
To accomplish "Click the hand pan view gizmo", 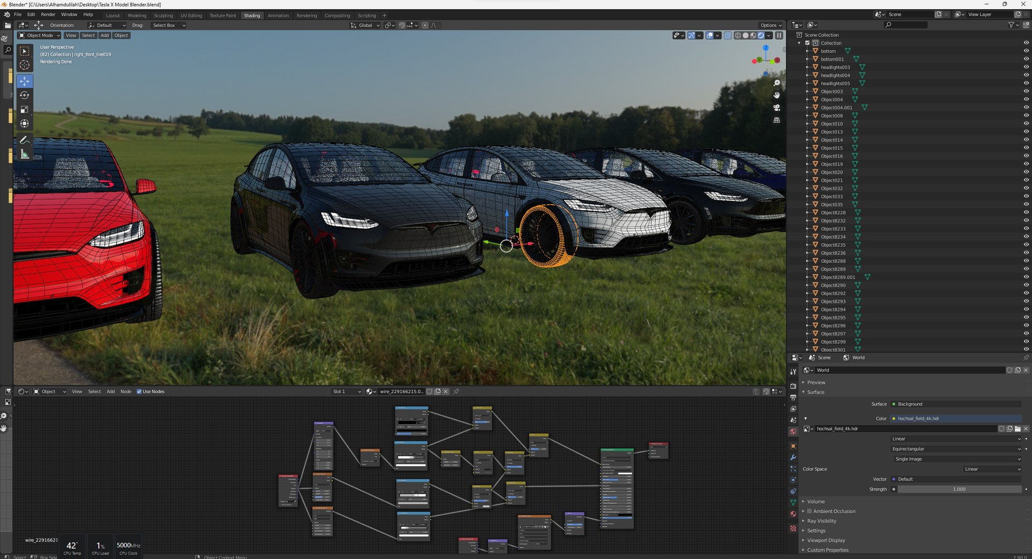I will click(x=777, y=95).
